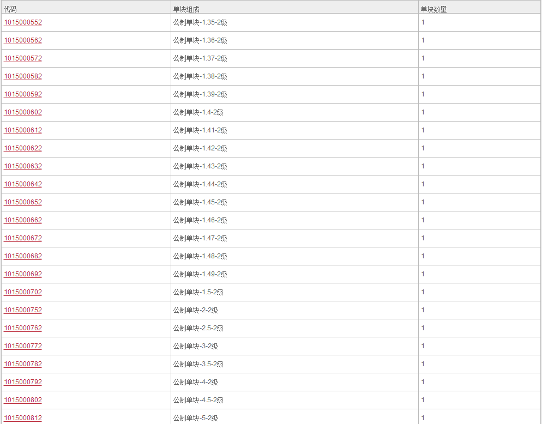This screenshot has height=424, width=542.
Task: Select cell 公制单块-3-2级
Action: pyautogui.click(x=196, y=346)
